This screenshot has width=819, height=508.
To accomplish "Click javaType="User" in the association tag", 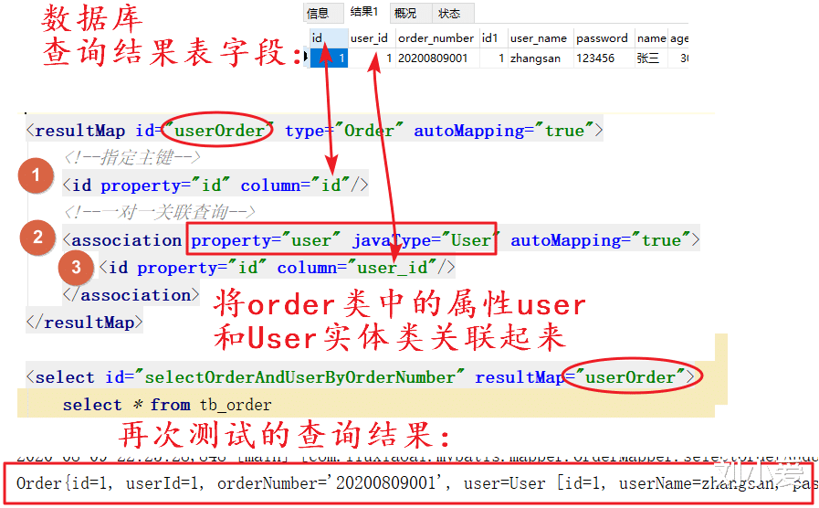I will coord(425,240).
